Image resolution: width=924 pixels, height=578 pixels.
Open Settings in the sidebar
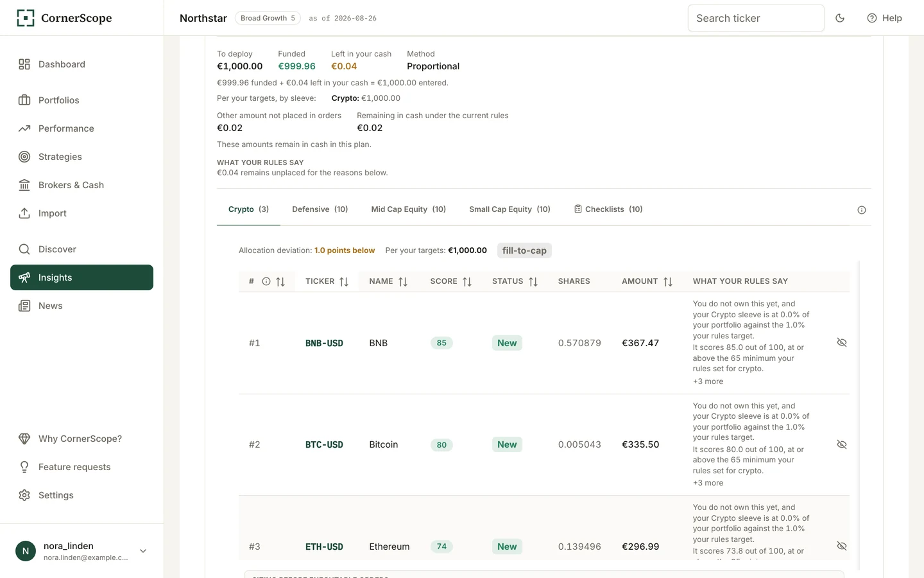(x=81, y=495)
